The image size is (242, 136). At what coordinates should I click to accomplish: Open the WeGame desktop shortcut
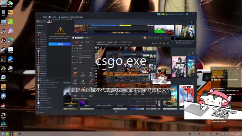[x=3, y=69]
